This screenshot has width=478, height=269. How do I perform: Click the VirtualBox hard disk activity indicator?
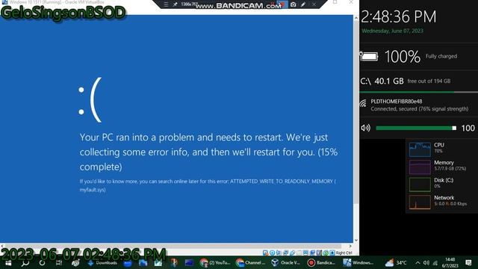pyautogui.click(x=265, y=253)
